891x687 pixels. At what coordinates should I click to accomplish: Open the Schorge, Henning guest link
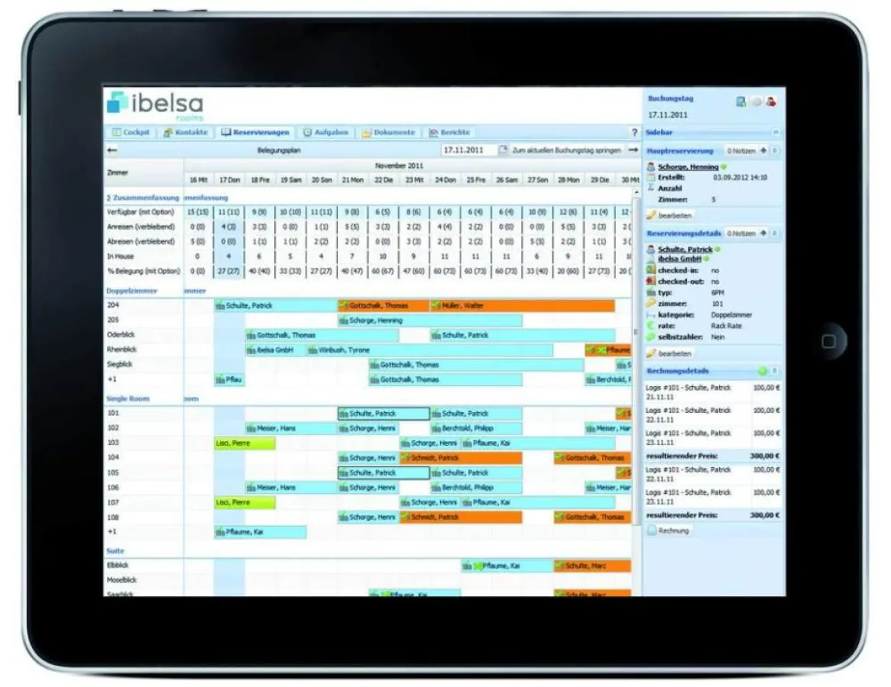coord(688,166)
